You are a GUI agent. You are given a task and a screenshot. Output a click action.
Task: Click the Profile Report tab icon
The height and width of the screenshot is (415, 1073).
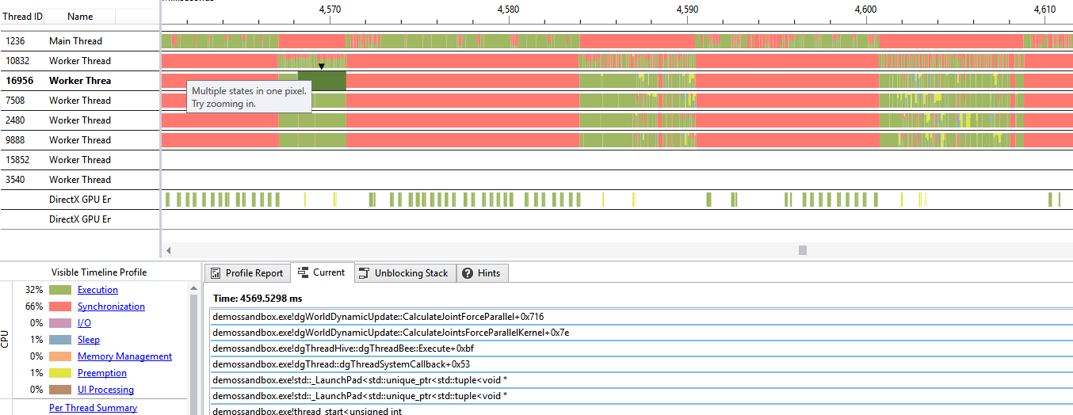[216, 273]
